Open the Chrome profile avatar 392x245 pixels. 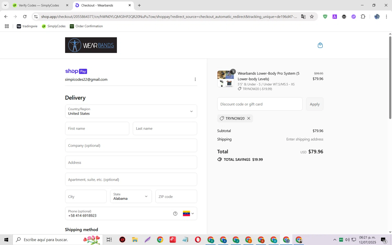[x=377, y=16]
